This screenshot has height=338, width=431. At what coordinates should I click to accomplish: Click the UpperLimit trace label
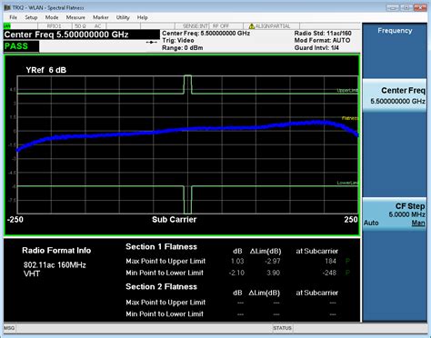[347, 90]
